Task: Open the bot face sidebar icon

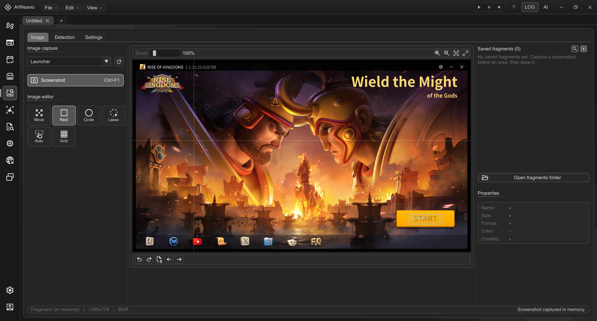Action: click(10, 76)
